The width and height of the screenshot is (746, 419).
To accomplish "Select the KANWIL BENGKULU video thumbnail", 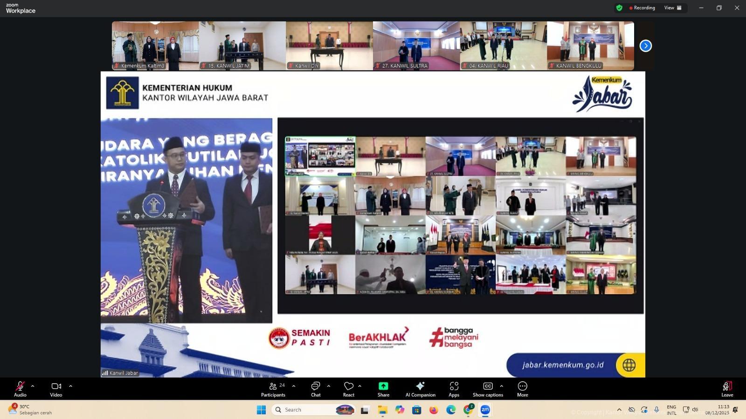I will coord(590,46).
